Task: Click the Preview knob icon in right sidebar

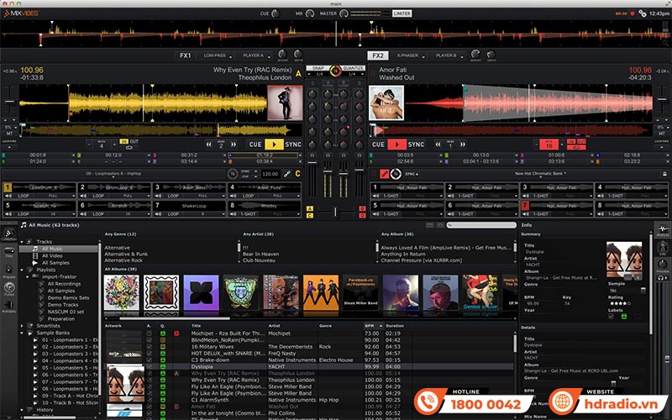Action: point(663,265)
